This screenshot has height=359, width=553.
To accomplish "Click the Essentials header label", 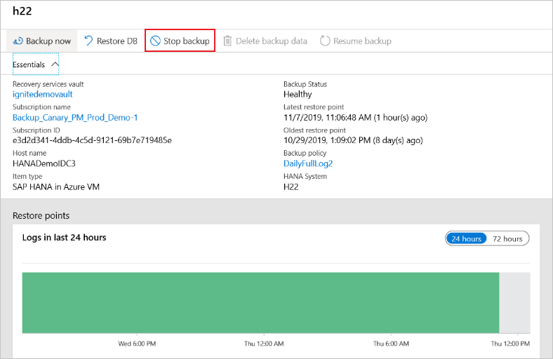I will (x=29, y=65).
